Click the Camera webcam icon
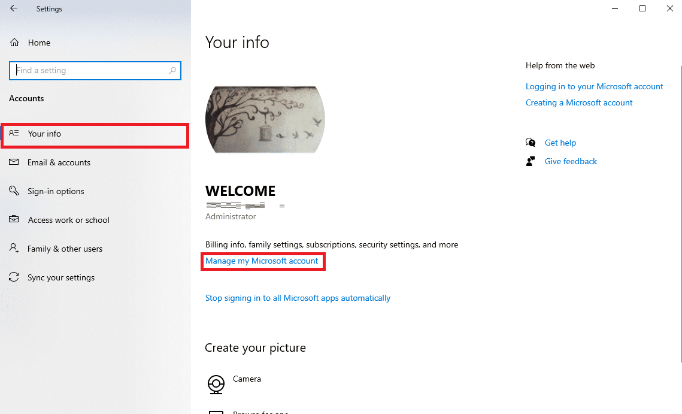This screenshot has width=682, height=414. click(x=216, y=385)
